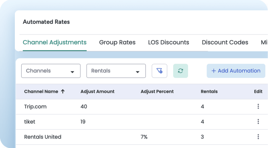Viewport: 268px width, 148px height.
Task: Sort by Adjust Percent column header
Action: point(157,91)
